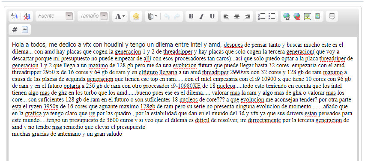Redo the last edit
Image resolution: width=365 pixels, height=161 pixels.
(x=177, y=16)
